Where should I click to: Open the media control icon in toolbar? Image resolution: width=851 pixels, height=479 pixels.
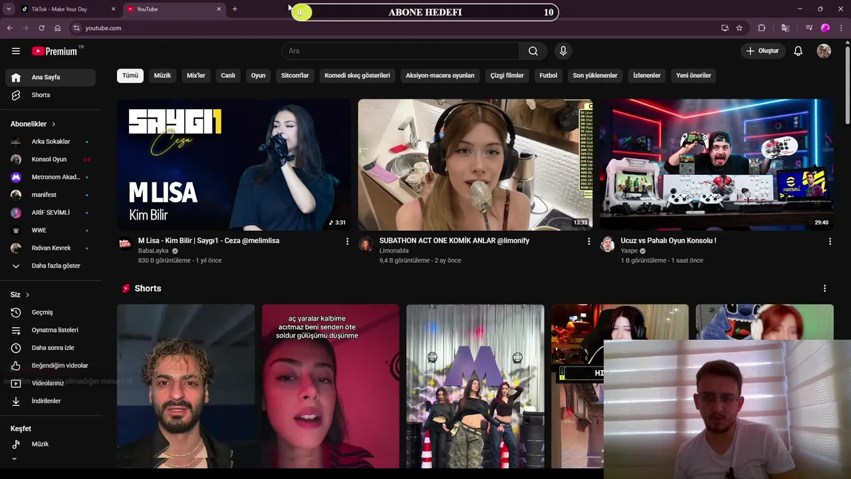809,28
